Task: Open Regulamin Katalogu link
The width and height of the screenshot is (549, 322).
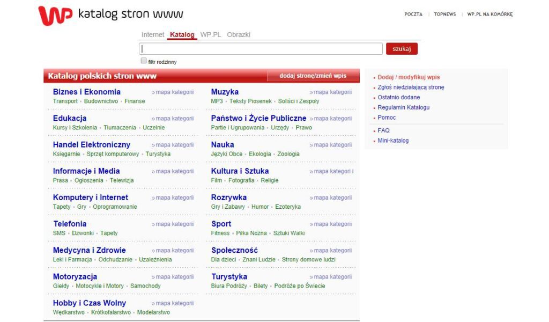Action: pos(404,107)
